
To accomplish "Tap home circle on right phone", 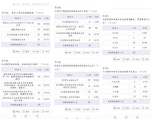I will [x=126, y=117].
